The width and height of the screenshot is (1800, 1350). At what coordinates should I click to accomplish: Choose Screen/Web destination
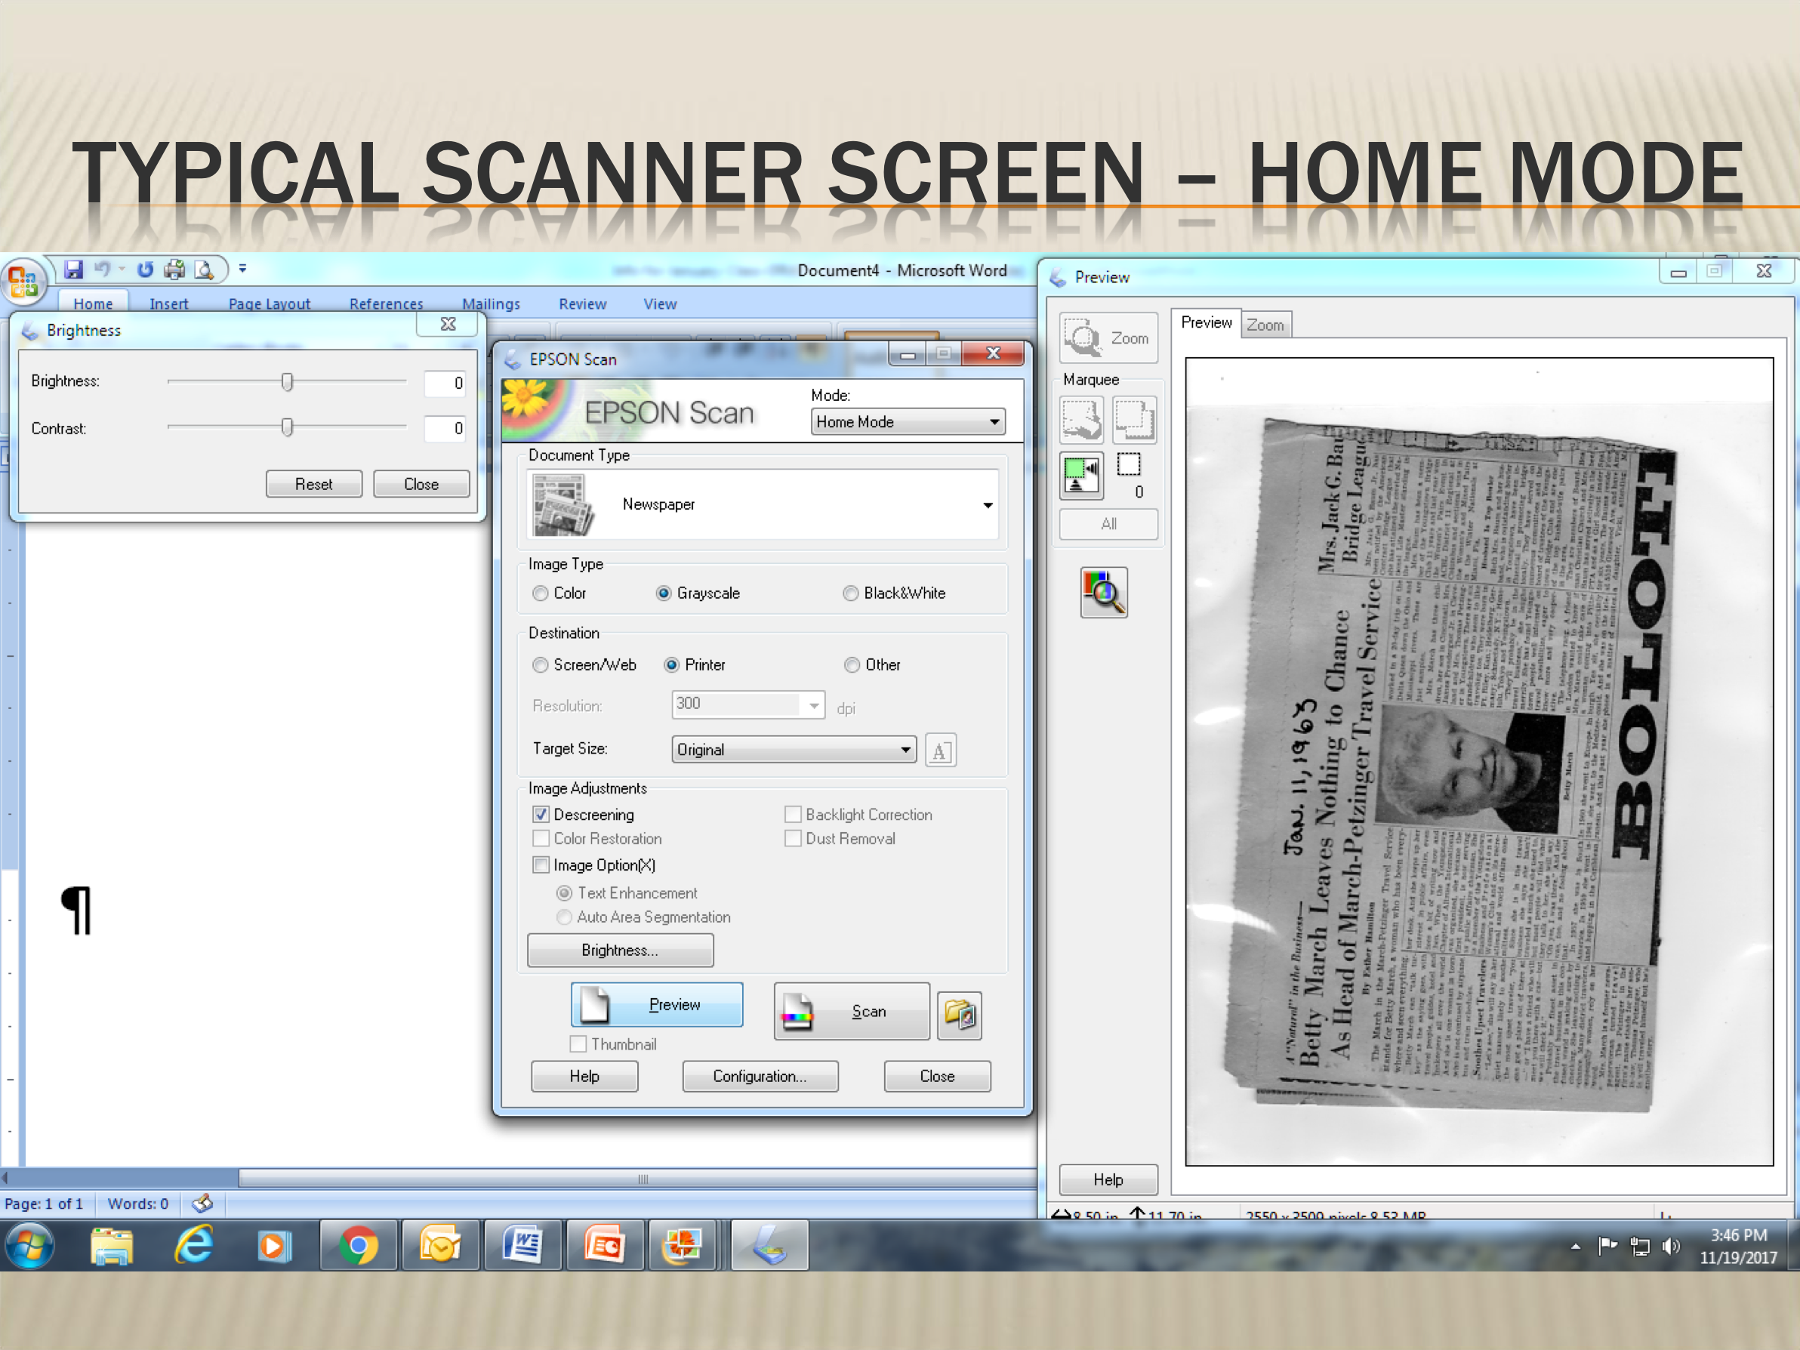541,665
